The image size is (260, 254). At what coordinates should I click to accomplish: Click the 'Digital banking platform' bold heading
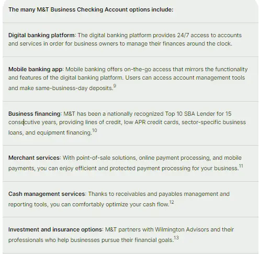tap(41, 35)
